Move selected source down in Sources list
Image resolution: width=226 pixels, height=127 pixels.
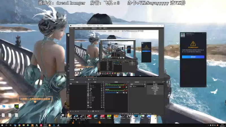98,111
